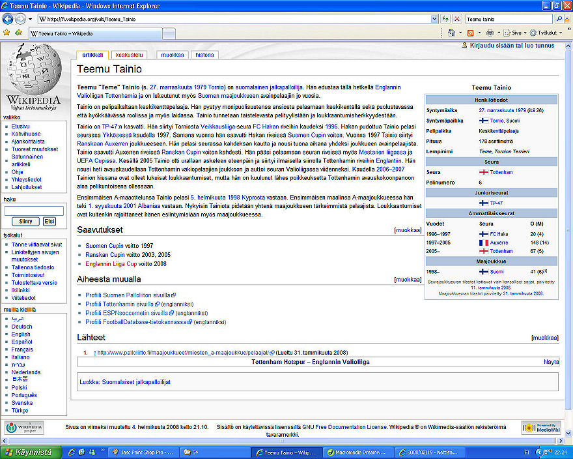Open the Sivu menu dropdown arrow
573x459 pixels.
coord(525,33)
